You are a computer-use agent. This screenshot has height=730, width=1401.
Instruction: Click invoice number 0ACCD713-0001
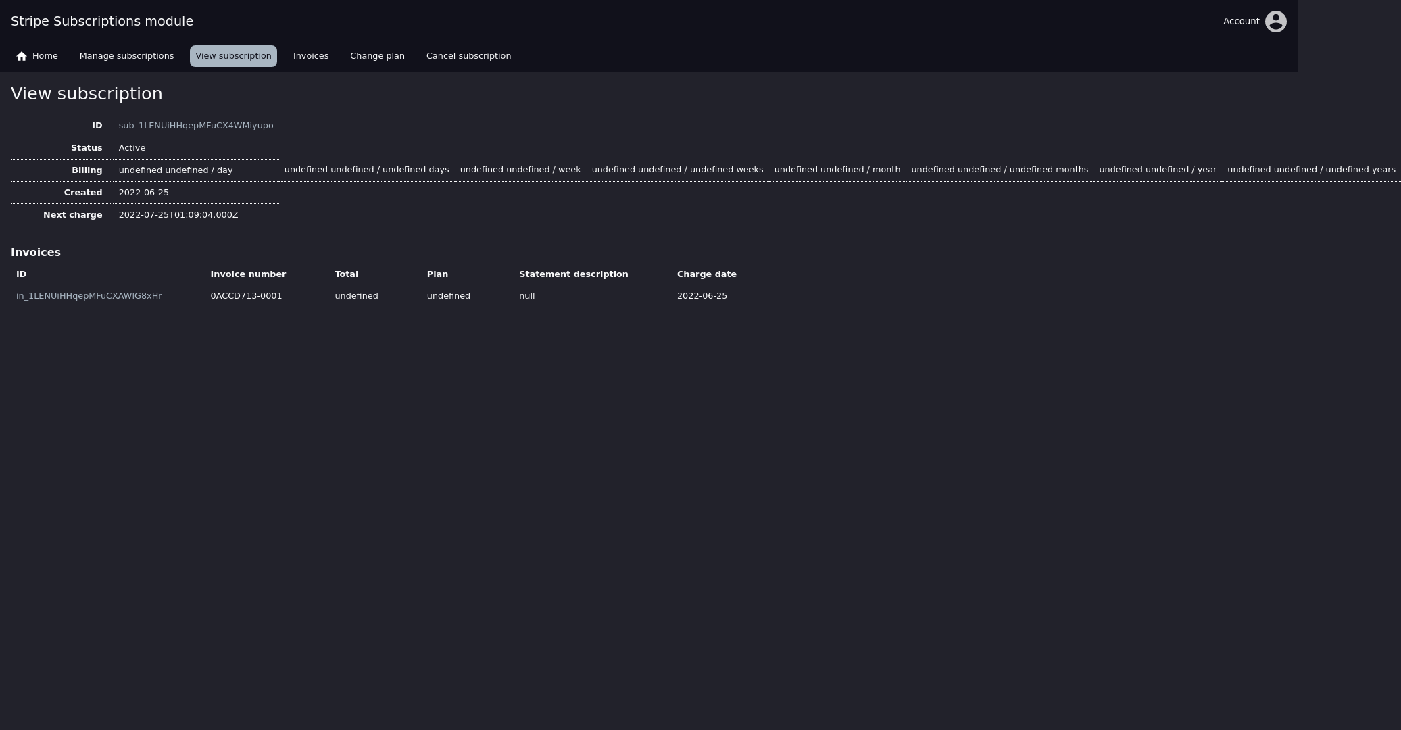click(246, 296)
